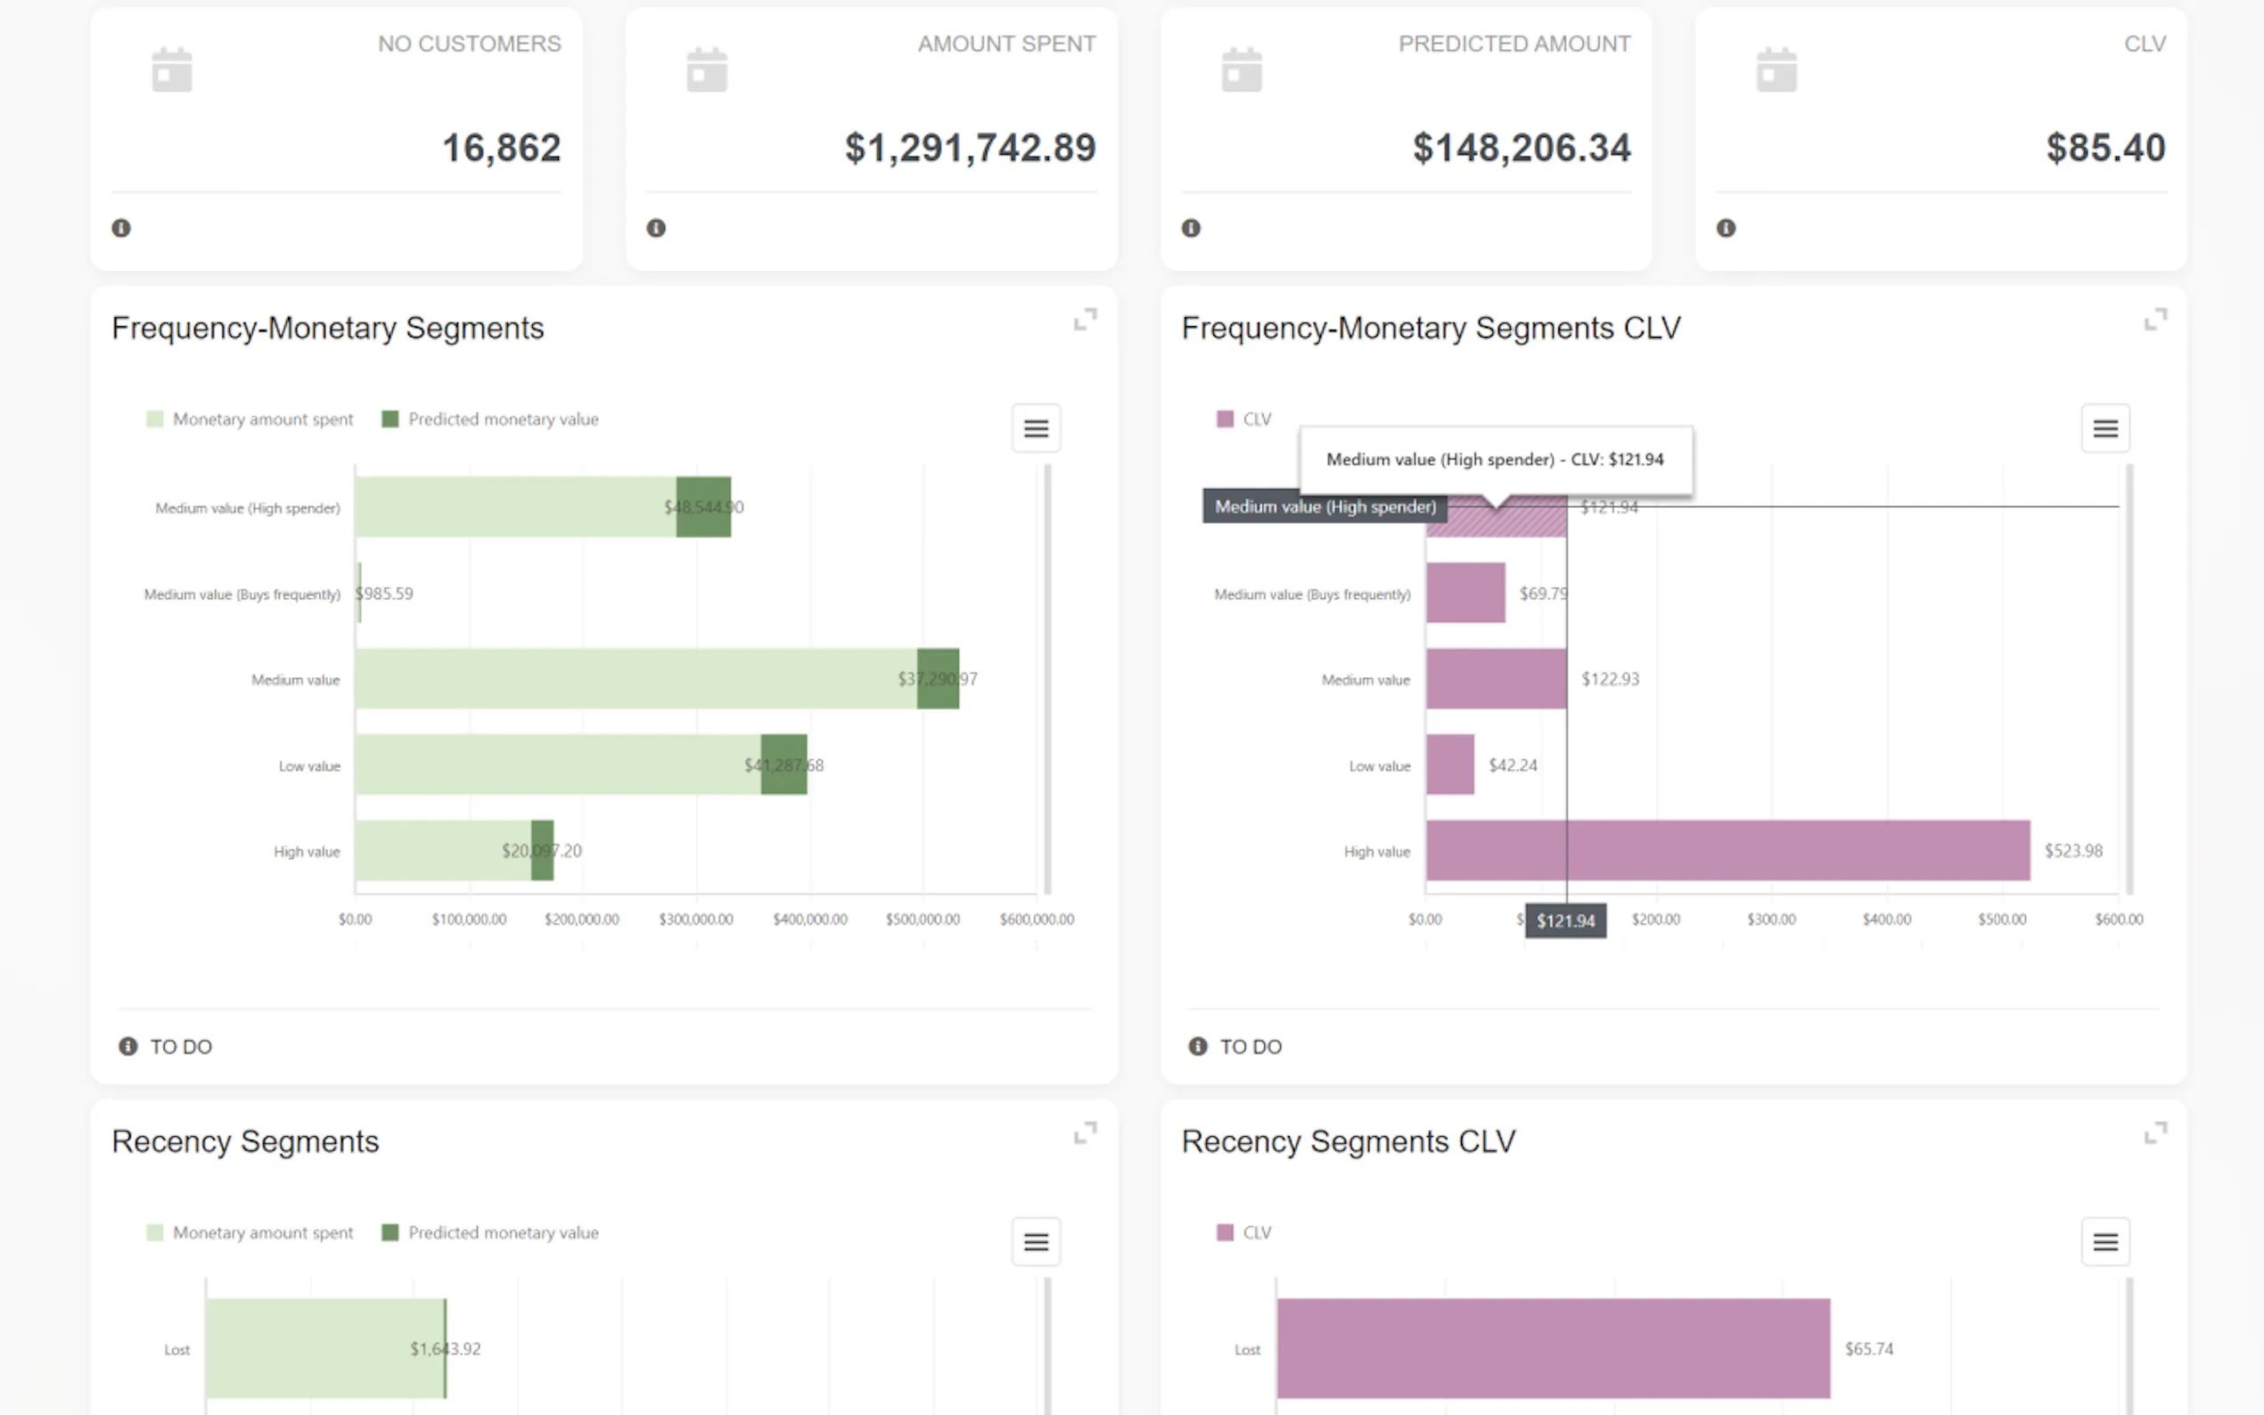The image size is (2264, 1415).
Task: Open hamburger export menu of Recency Segments chart
Action: (1036, 1242)
